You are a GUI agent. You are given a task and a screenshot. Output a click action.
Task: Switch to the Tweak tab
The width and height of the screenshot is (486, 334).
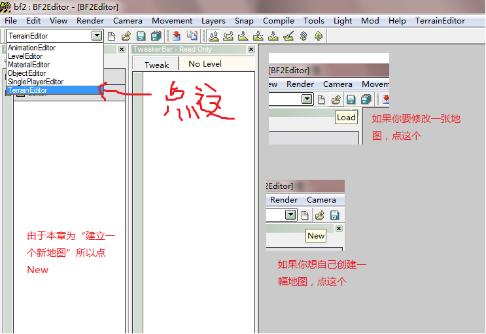tap(156, 65)
